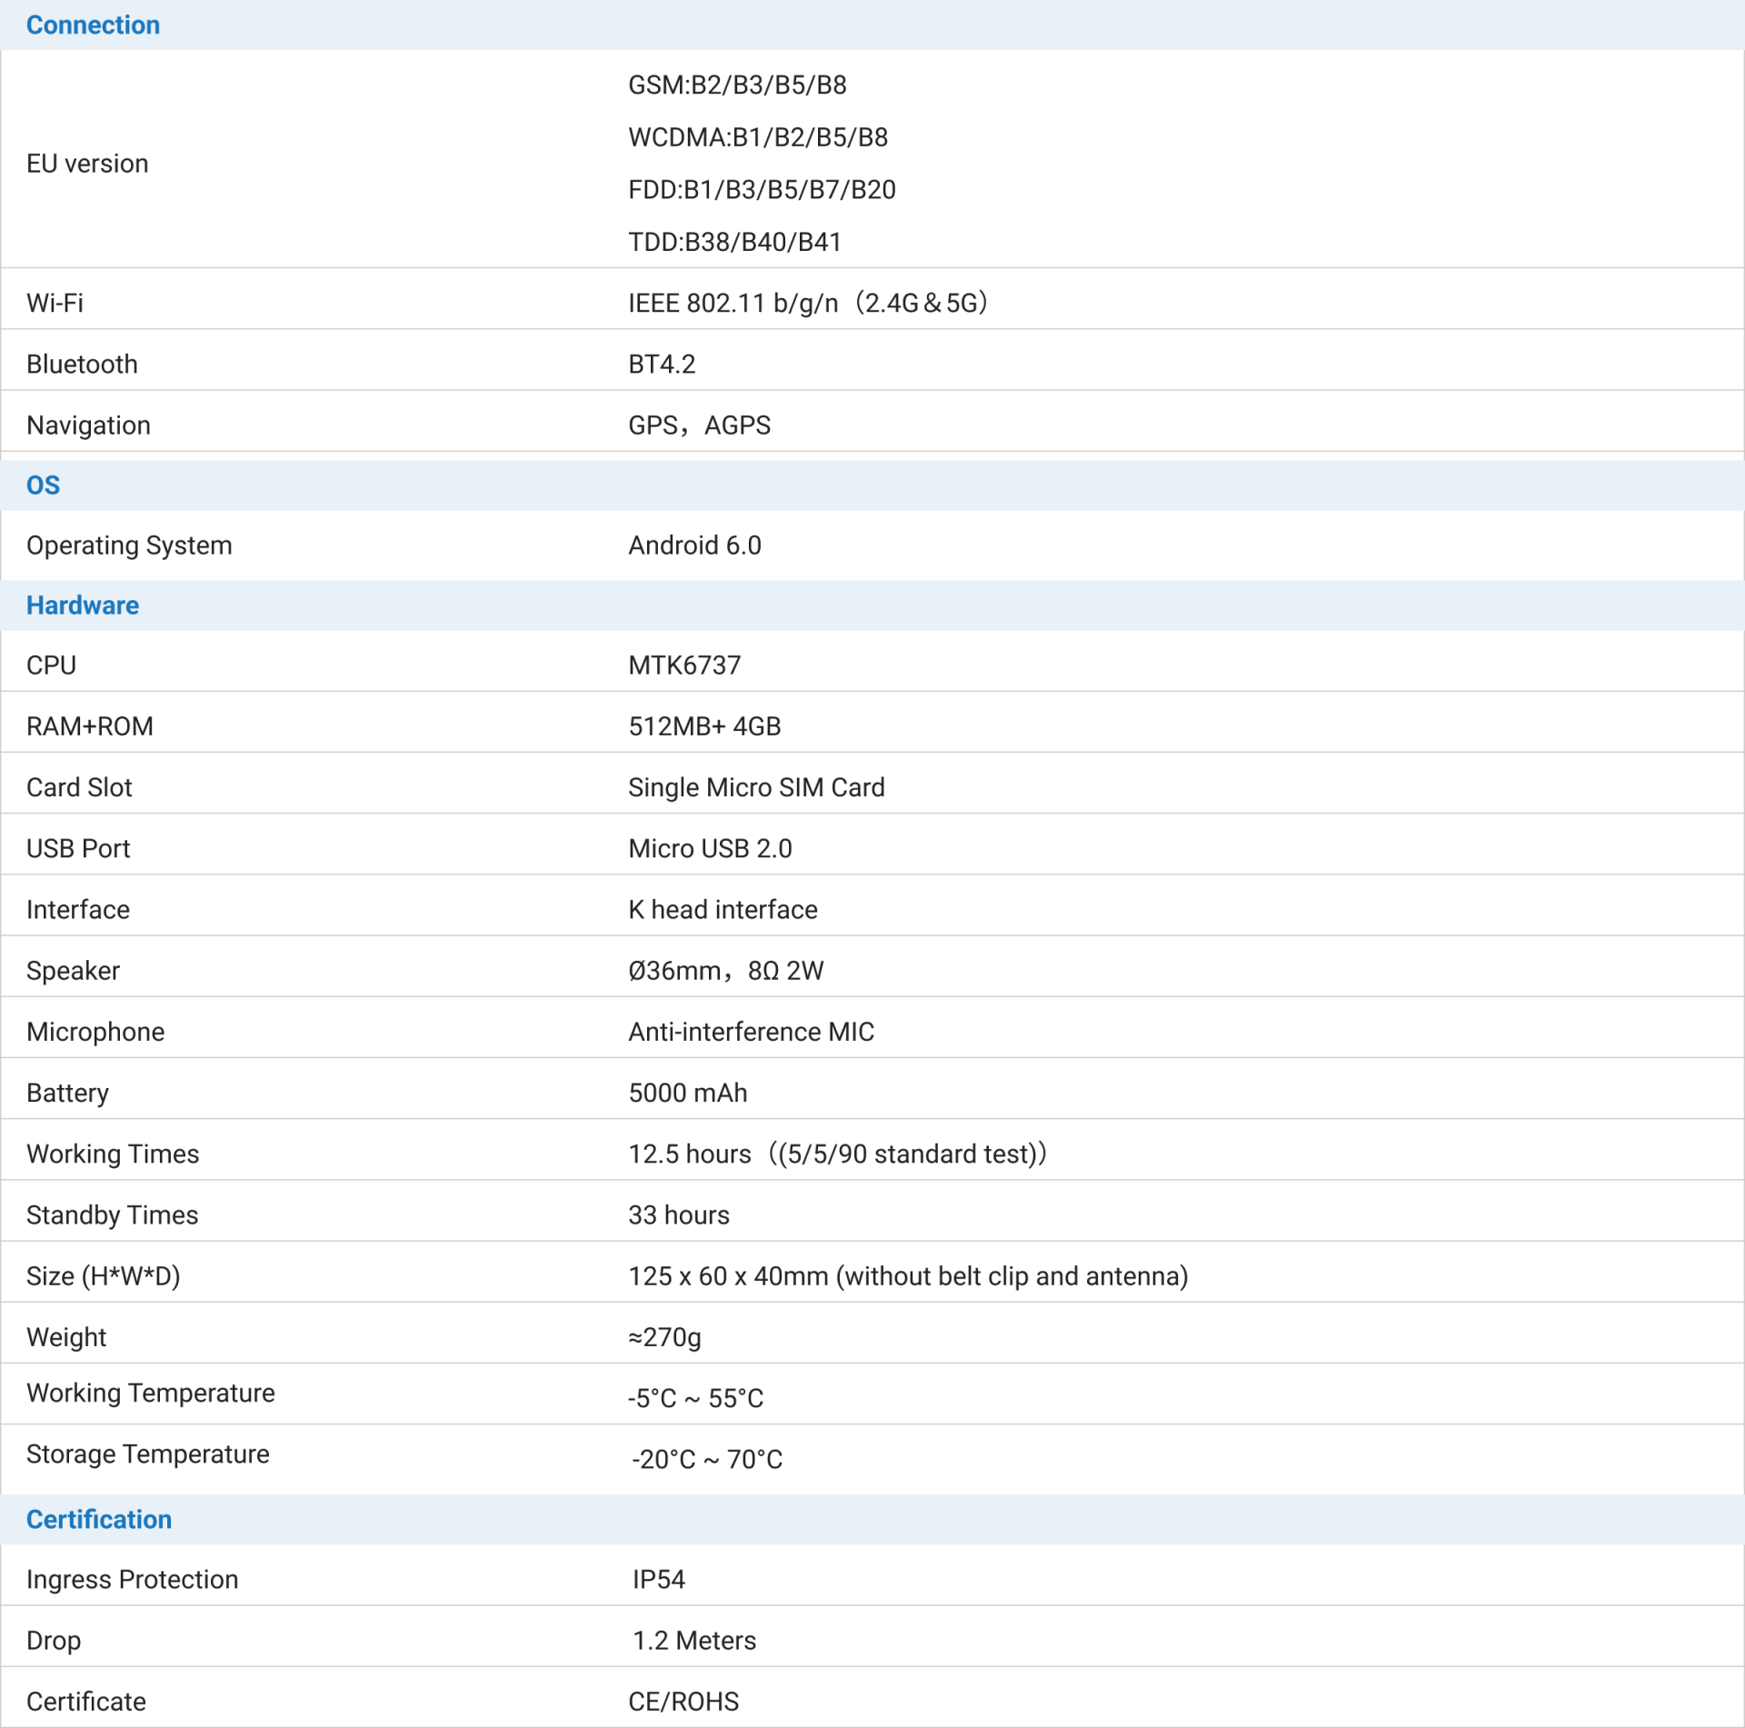Image resolution: width=1745 pixels, height=1728 pixels.
Task: Click the TDD:B38/B40/B41 band text
Action: click(x=734, y=243)
